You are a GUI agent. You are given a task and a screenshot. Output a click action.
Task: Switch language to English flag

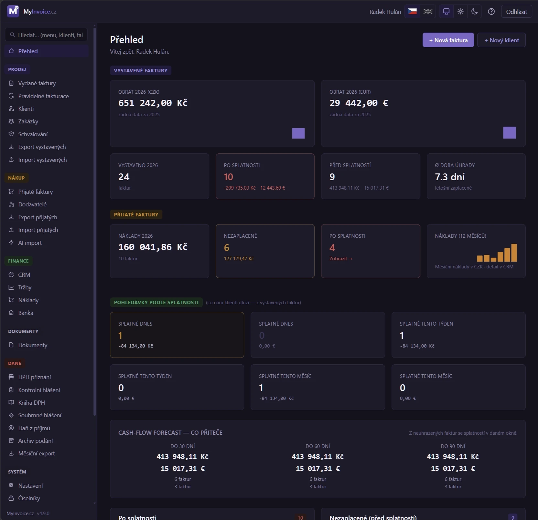tap(428, 12)
